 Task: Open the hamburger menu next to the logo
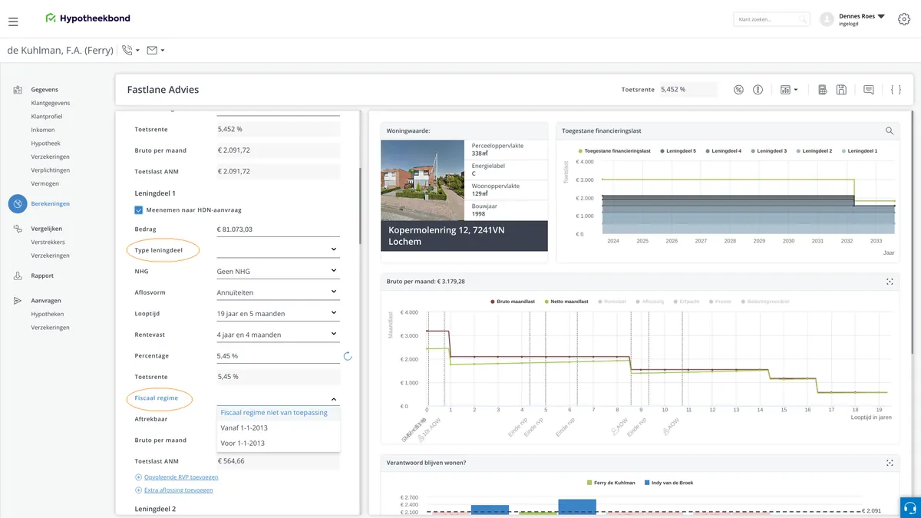(x=13, y=23)
